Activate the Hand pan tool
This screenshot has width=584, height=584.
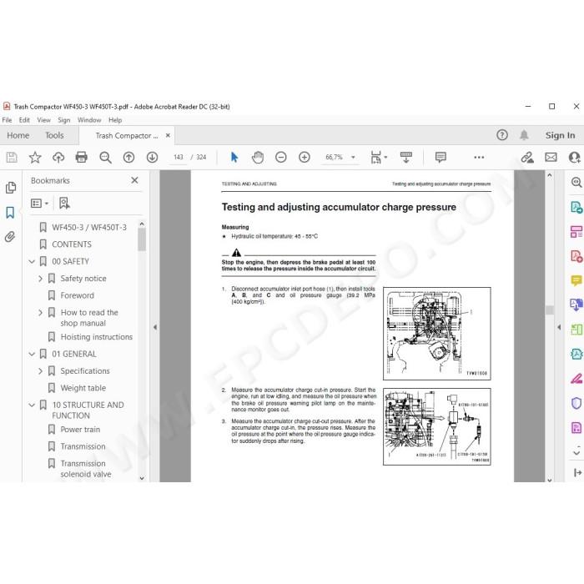pos(257,158)
